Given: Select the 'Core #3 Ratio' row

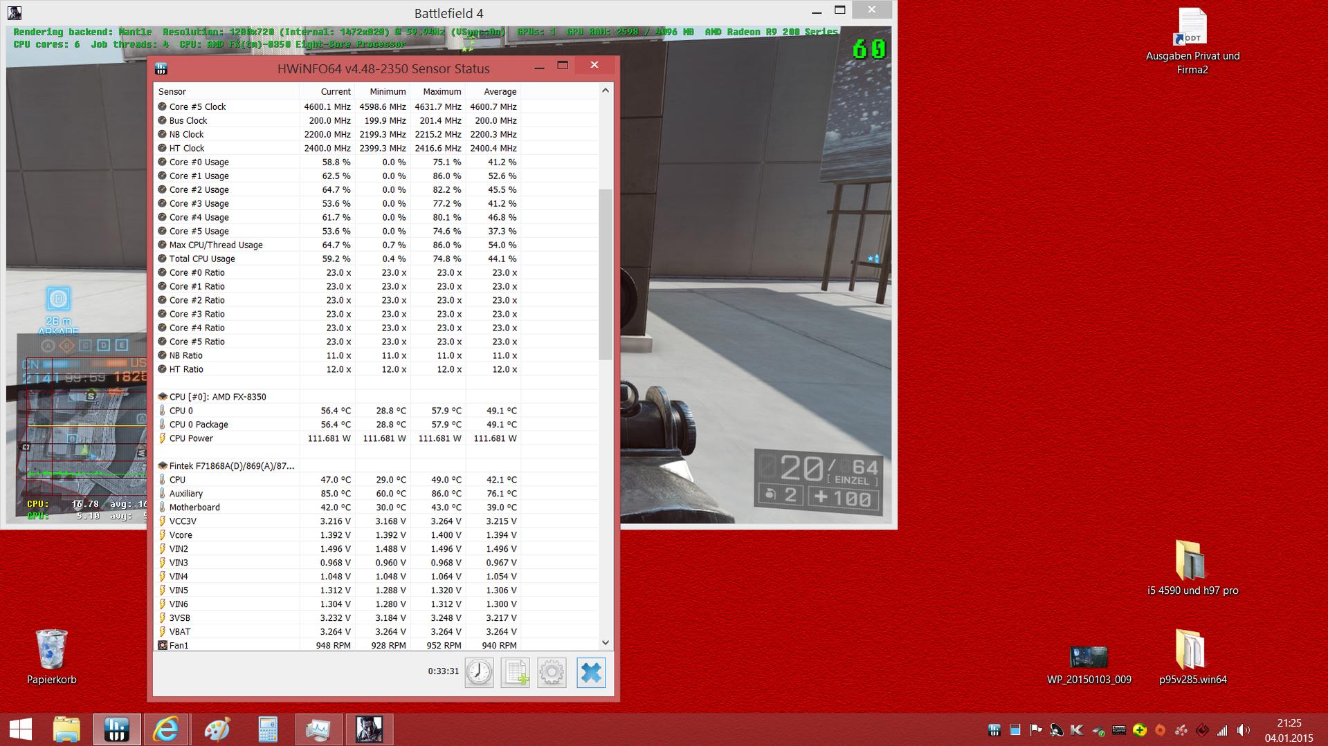Looking at the screenshot, I should pyautogui.click(x=376, y=314).
